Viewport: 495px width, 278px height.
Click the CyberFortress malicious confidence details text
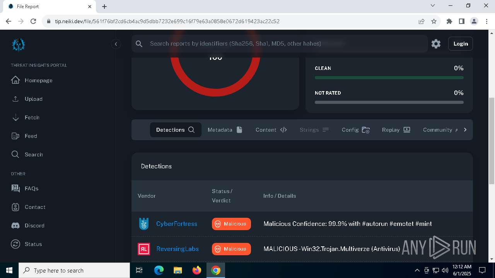(x=348, y=224)
